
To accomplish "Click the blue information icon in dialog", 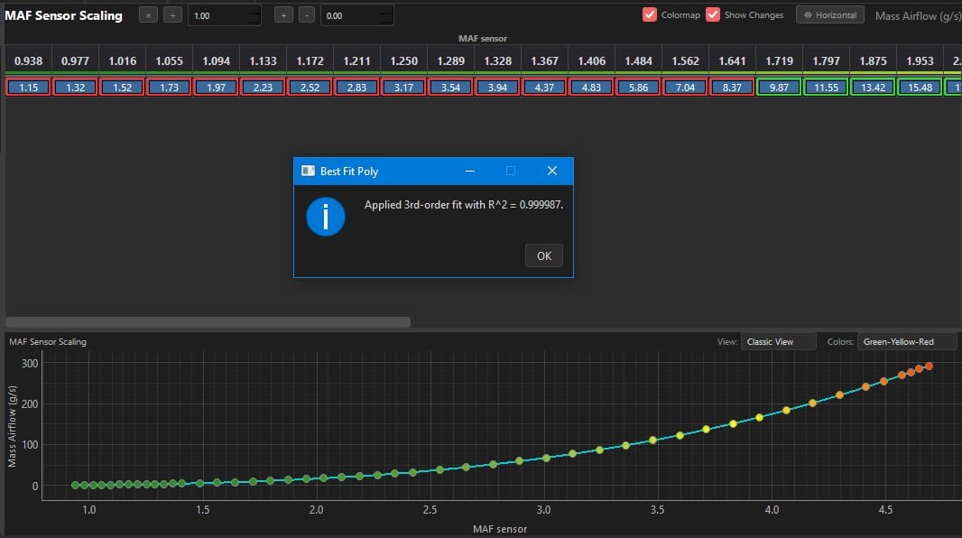I will [325, 217].
